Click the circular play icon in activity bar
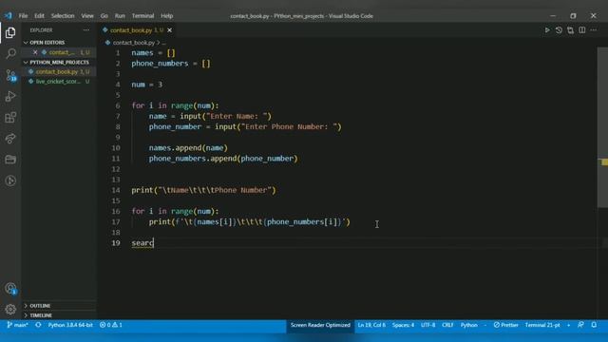 click(10, 180)
